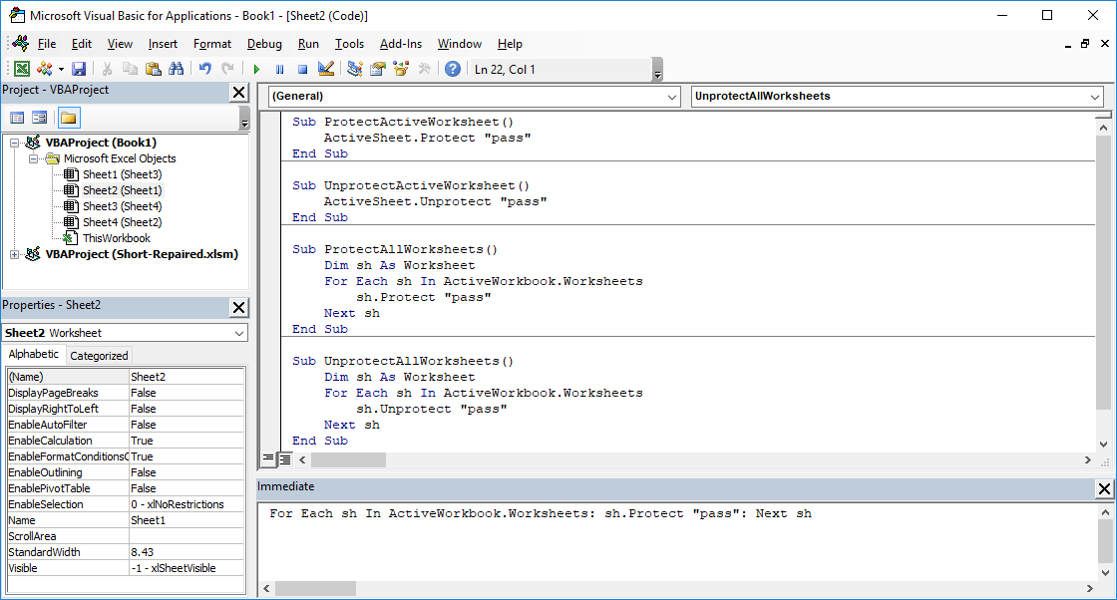Open the Object Browser toolbar icon
The height and width of the screenshot is (600, 1117).
(x=401, y=69)
